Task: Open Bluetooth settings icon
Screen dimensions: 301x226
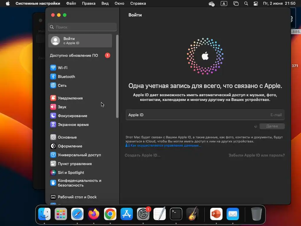Action: [x=53, y=77]
